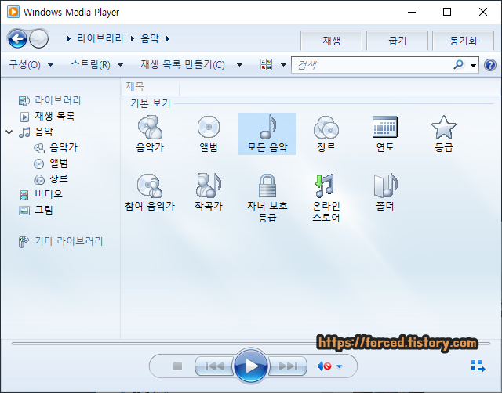Switch to the 동기화 (Sync) tab
Screen dimensions: 502x393
464,41
